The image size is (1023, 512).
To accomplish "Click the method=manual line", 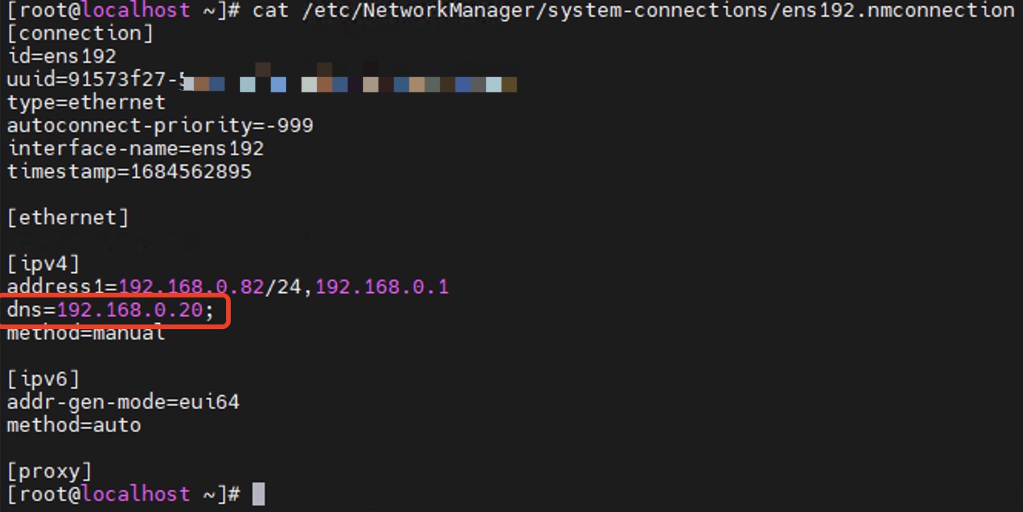I will [86, 334].
